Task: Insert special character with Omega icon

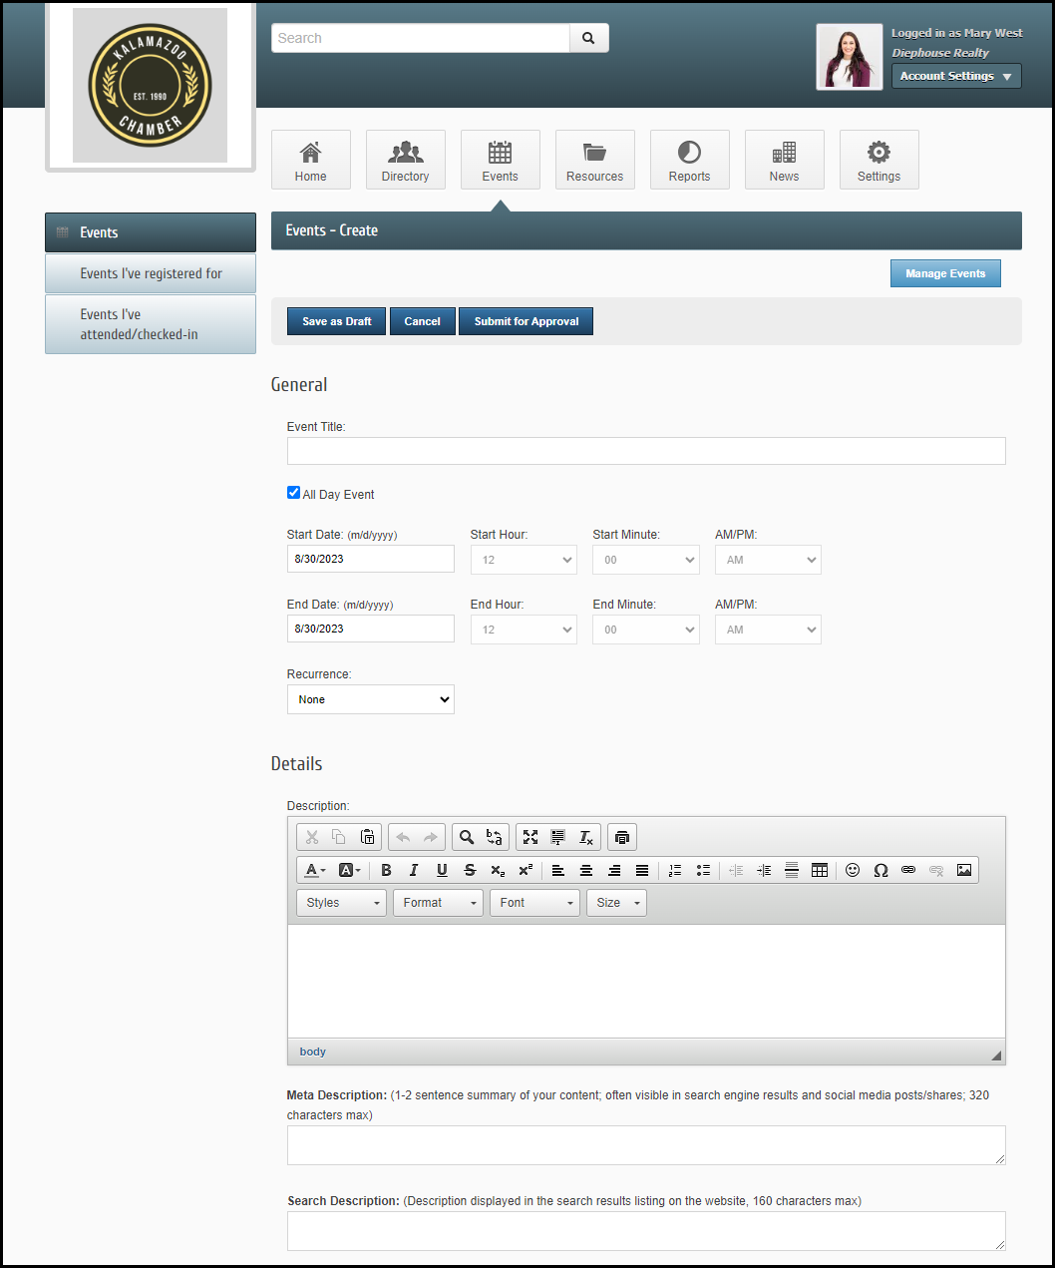Action: pos(880,870)
